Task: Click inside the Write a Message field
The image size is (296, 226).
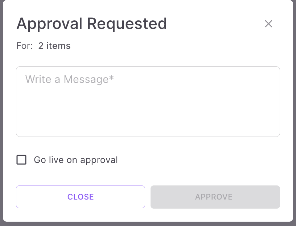Action: pos(148,101)
